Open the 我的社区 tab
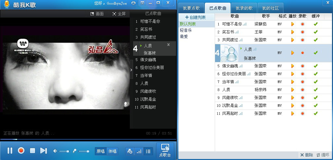The image size is (333, 160). point(271,8)
